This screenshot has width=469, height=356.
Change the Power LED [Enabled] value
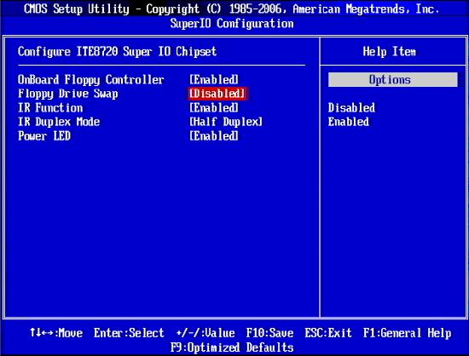pyautogui.click(x=214, y=136)
